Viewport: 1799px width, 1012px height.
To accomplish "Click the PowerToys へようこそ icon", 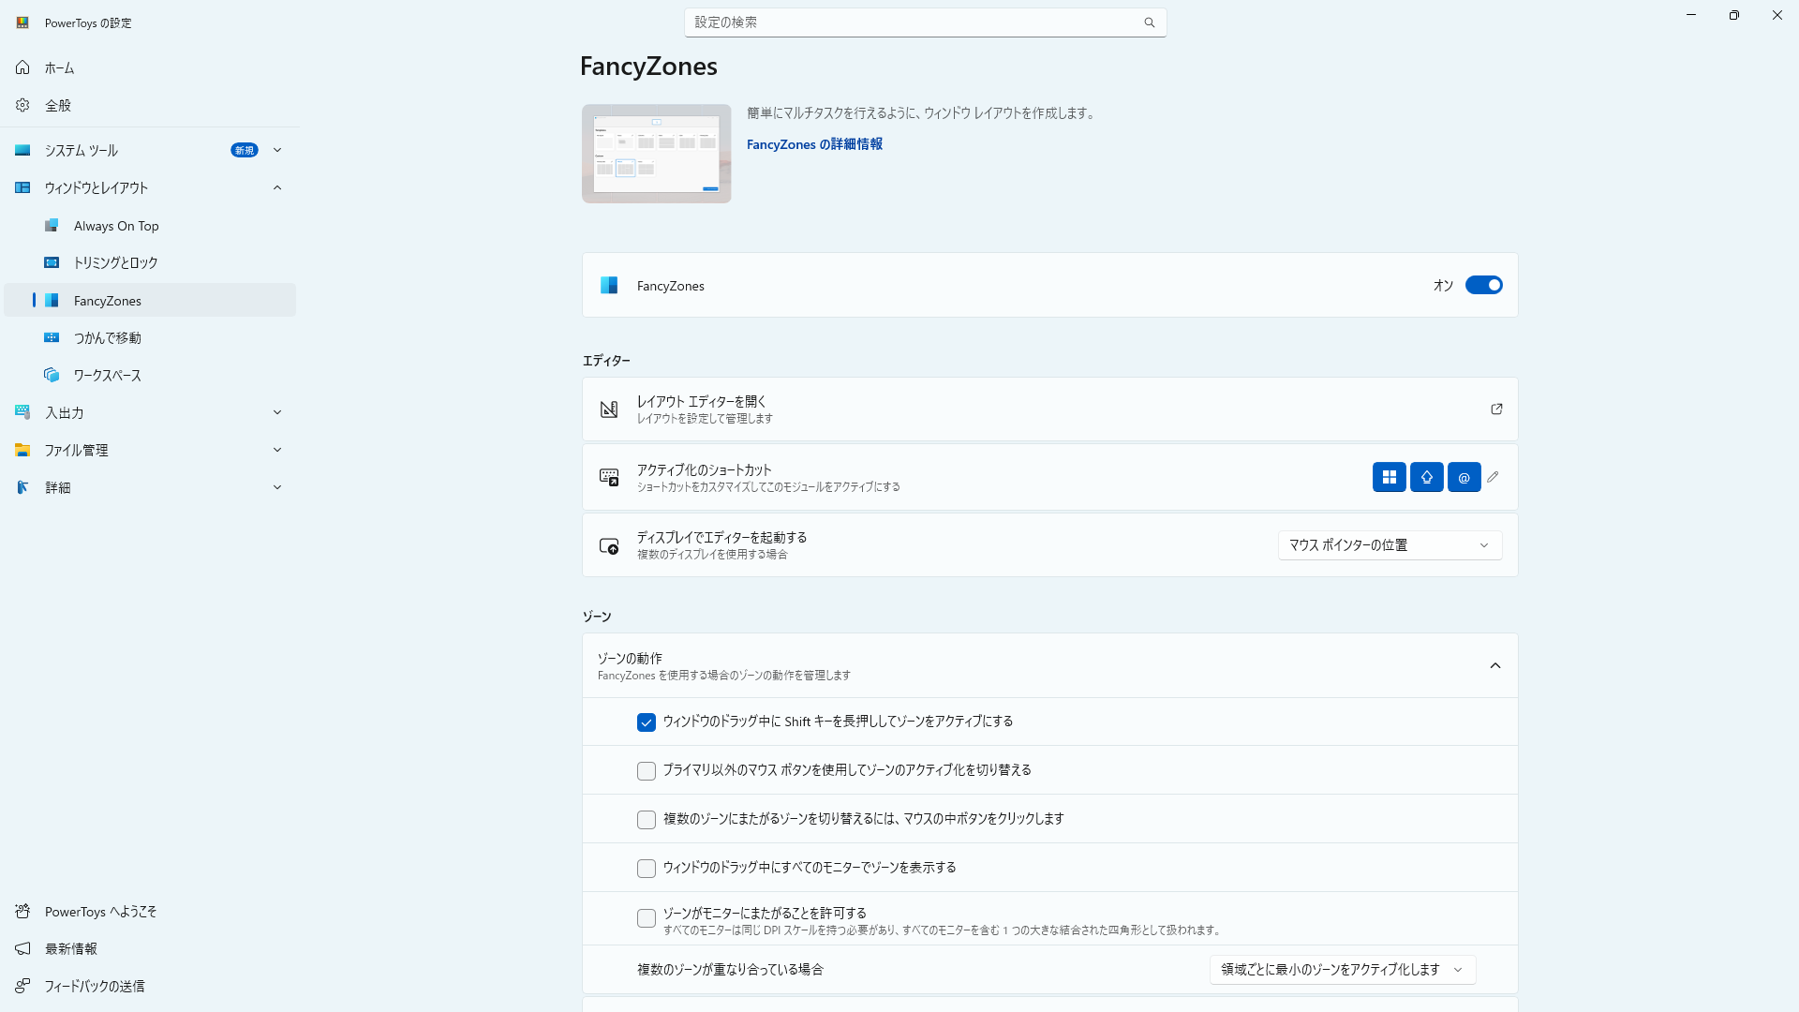I will [22, 912].
